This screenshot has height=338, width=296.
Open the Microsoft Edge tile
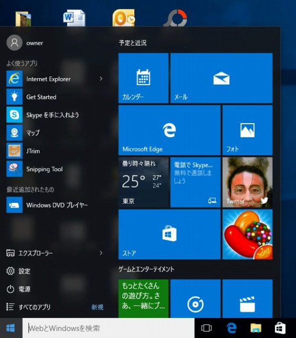pos(169,130)
